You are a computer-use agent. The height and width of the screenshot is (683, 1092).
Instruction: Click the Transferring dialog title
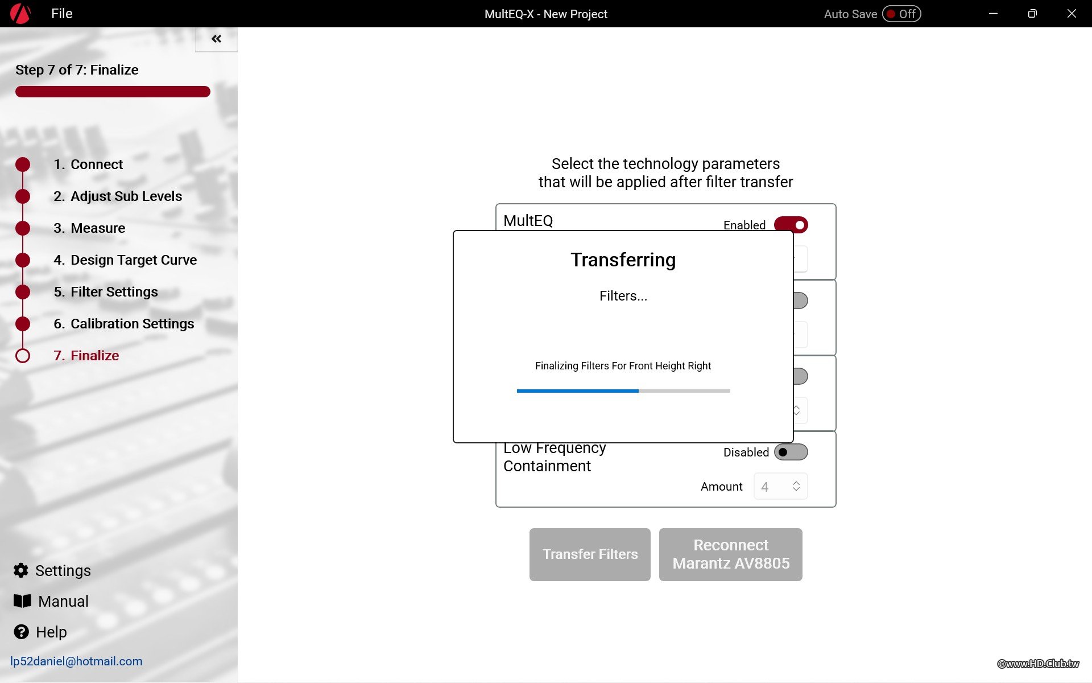coord(623,260)
